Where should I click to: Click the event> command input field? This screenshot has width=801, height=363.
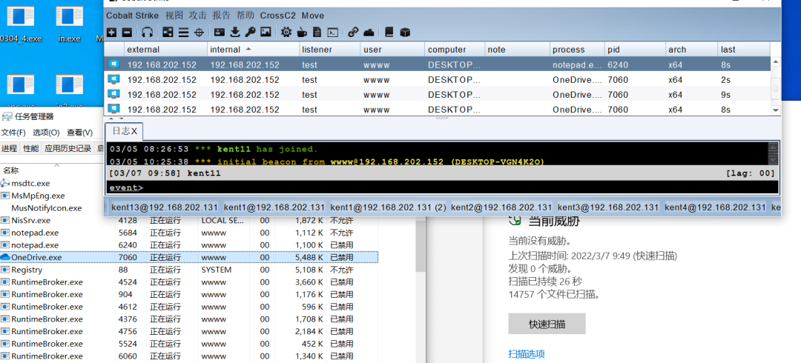point(443,187)
